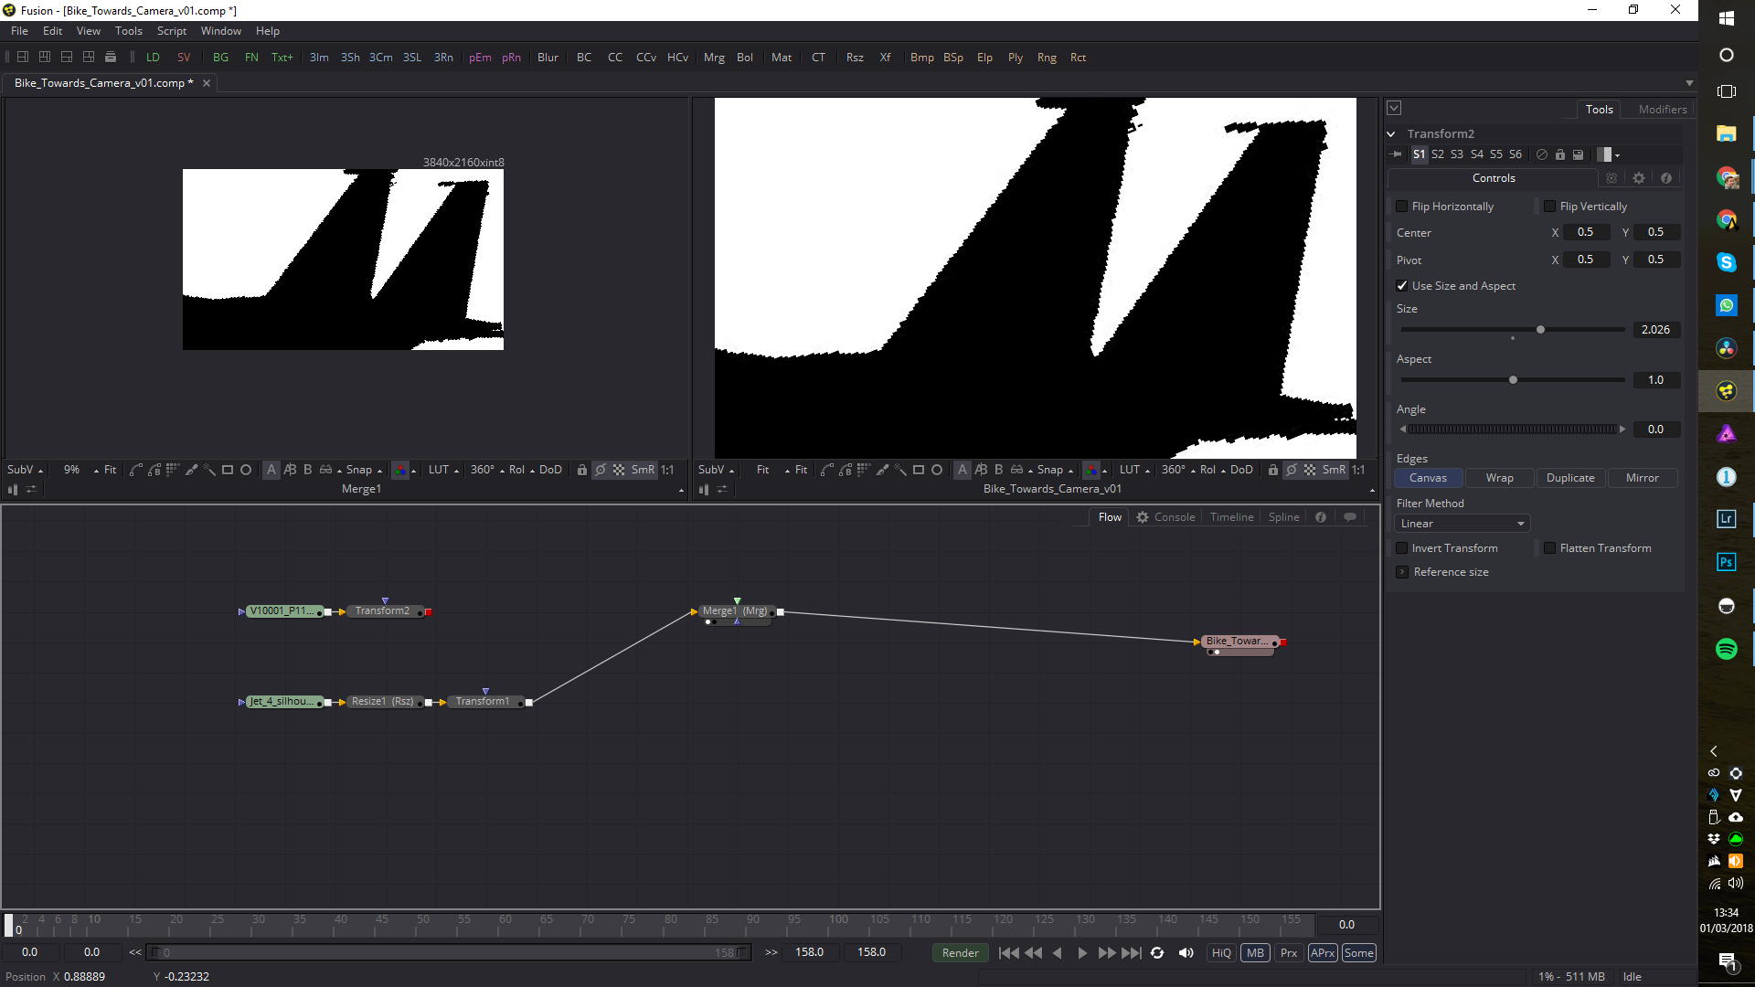This screenshot has height=987, width=1755.
Task: Click the pass-through icon for Transform2
Action: [x=1542, y=154]
